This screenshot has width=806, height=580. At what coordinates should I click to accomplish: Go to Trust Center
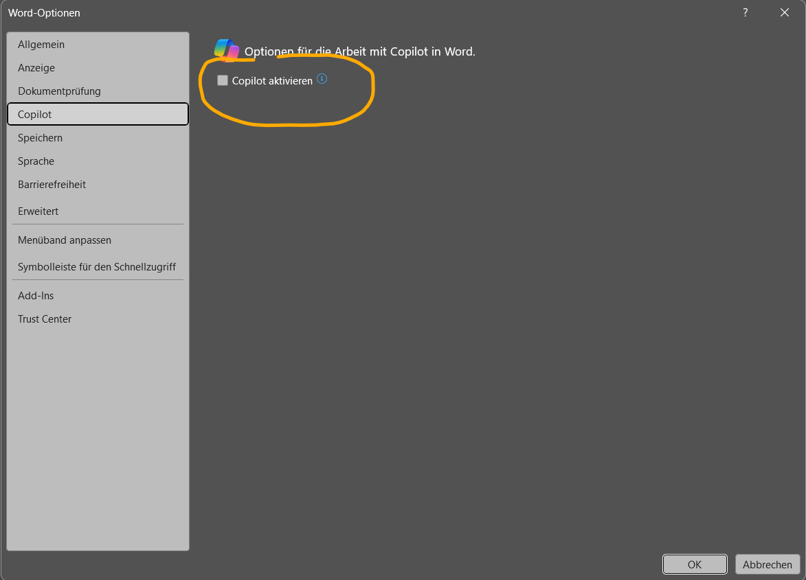pyautogui.click(x=98, y=318)
